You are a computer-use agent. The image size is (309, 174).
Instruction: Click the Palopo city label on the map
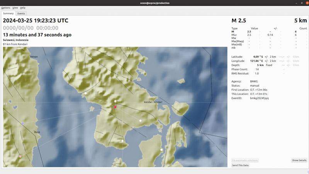tap(34, 57)
